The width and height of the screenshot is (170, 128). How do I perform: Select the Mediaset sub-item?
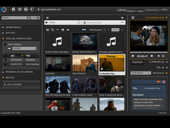pos(130,11)
